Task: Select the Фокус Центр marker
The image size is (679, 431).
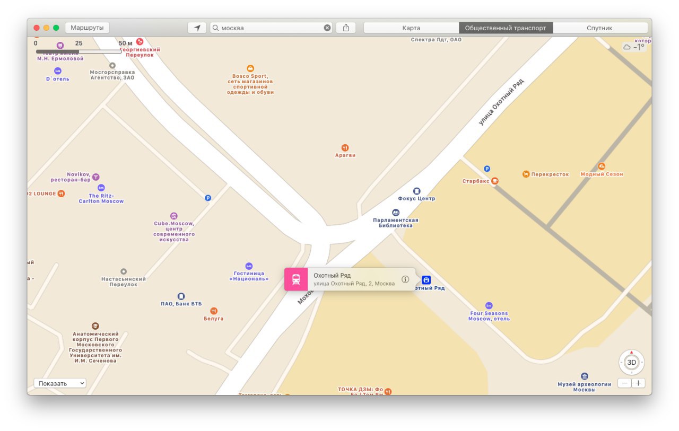Action: click(416, 191)
